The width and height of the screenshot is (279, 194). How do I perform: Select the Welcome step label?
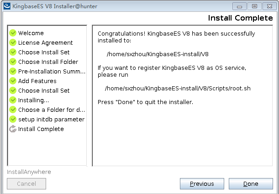pyautogui.click(x=31, y=33)
